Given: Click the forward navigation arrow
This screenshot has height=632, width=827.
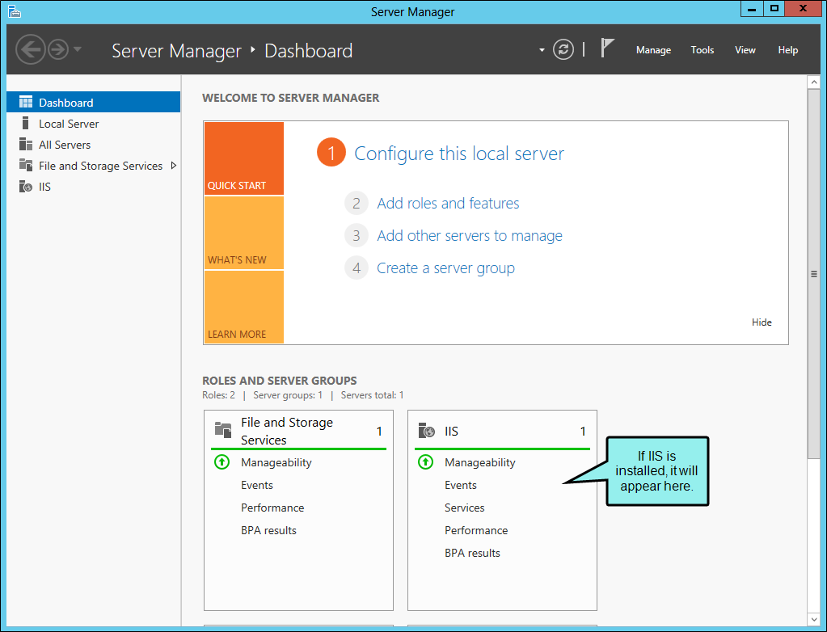Looking at the screenshot, I should click(58, 49).
